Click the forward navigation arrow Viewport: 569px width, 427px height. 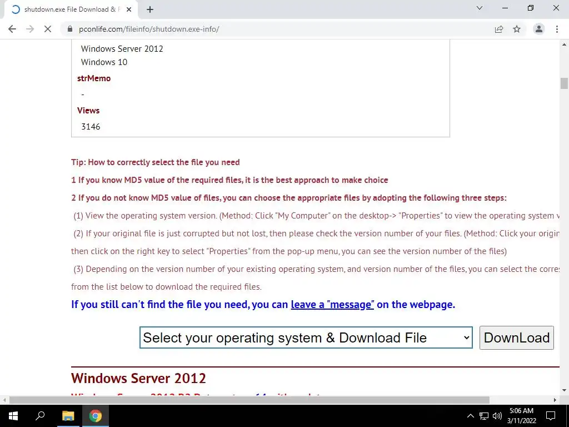(30, 29)
